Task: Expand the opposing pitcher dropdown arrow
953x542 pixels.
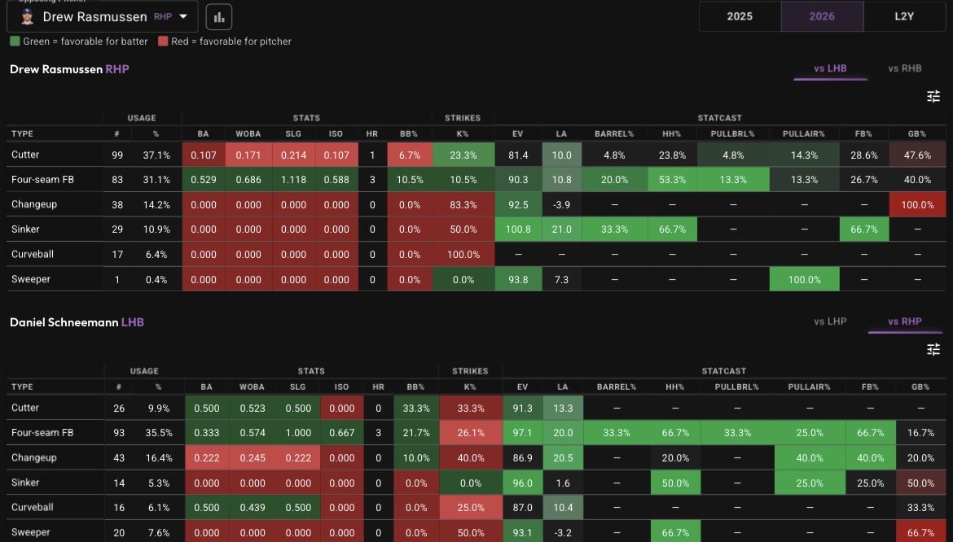Action: click(x=183, y=17)
